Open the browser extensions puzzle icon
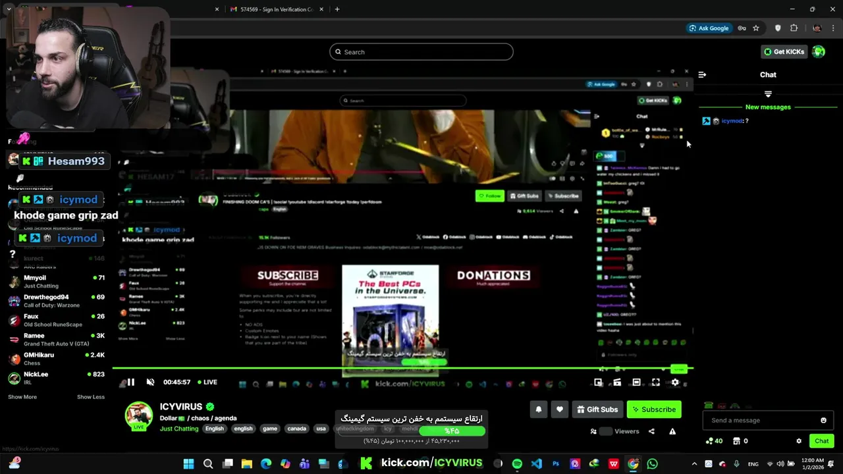Screen dimensions: 843x474 tap(794, 28)
